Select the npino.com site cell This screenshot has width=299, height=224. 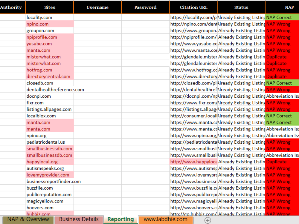[x=50, y=24]
